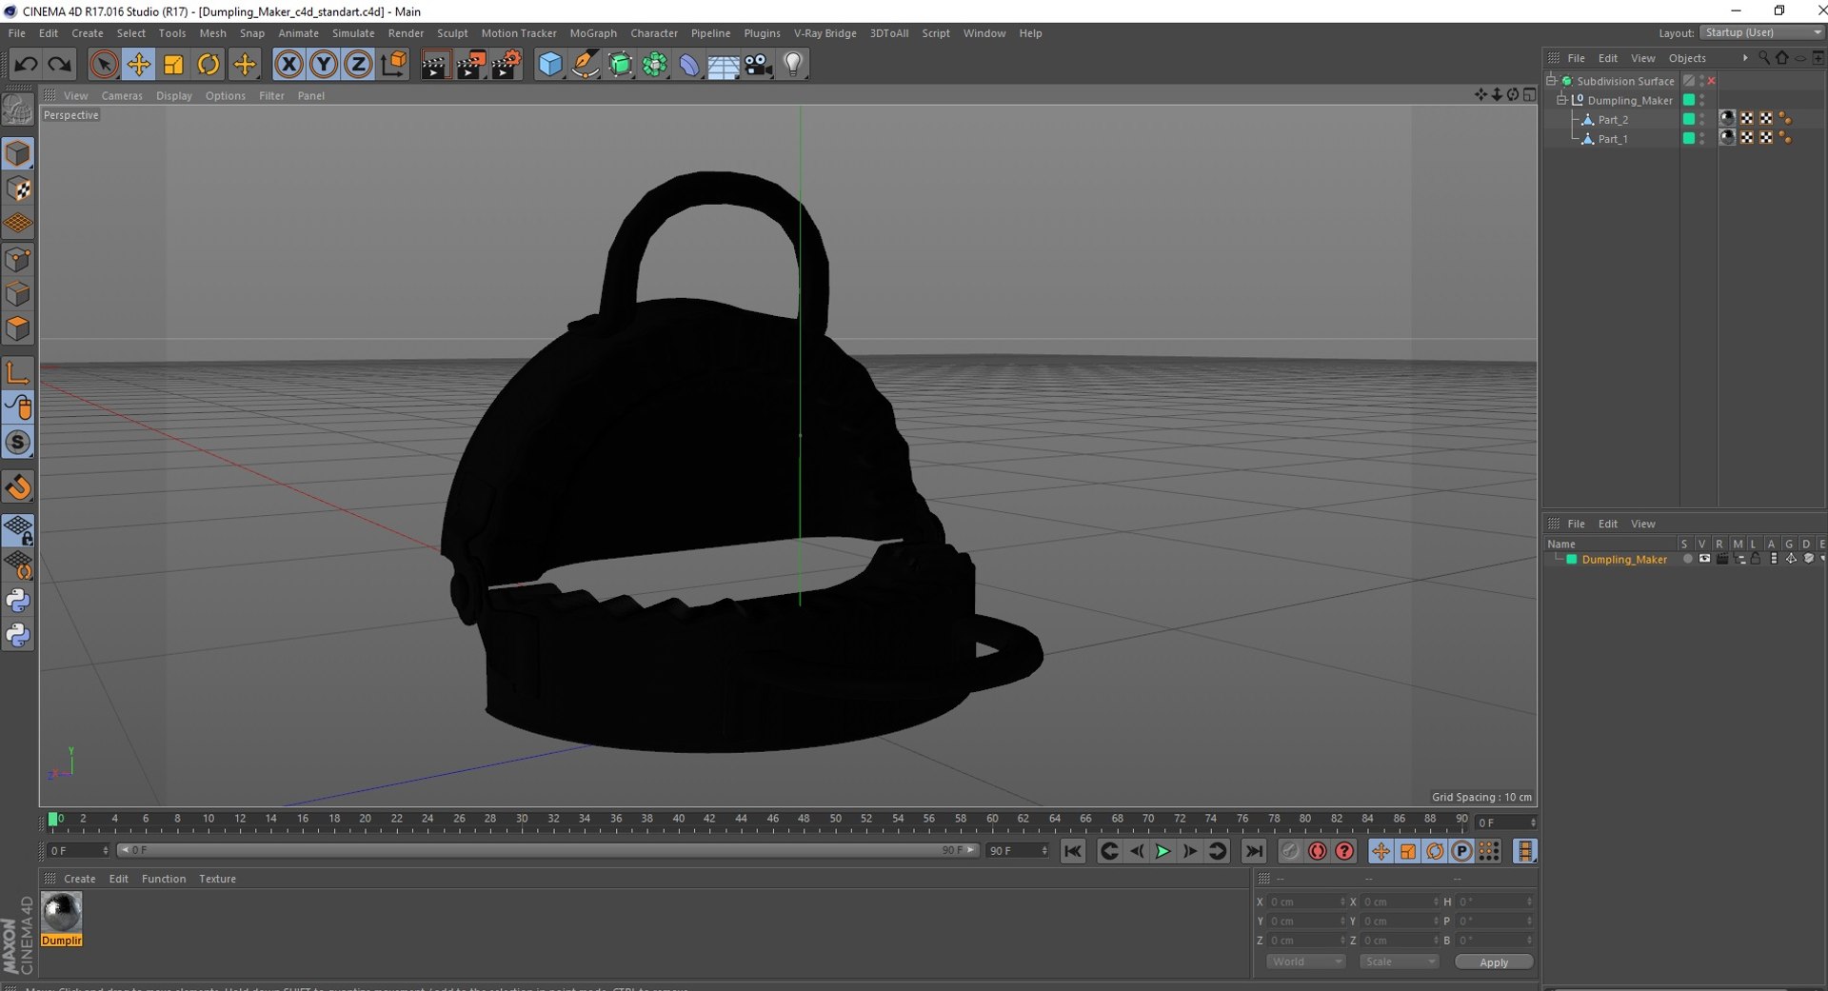
Task: Toggle position keyframe recording button
Action: pos(1381,851)
